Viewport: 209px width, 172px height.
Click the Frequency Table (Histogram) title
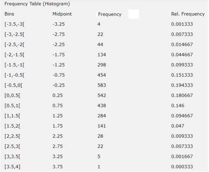click(37, 4)
